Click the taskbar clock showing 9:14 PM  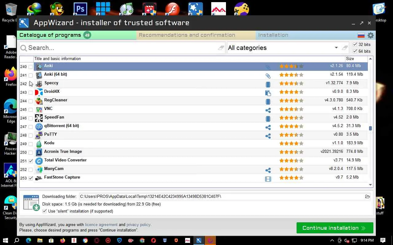367,240
